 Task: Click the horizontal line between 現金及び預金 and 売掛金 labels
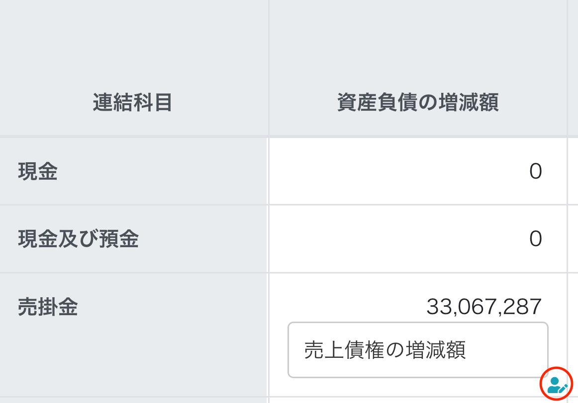(x=132, y=272)
